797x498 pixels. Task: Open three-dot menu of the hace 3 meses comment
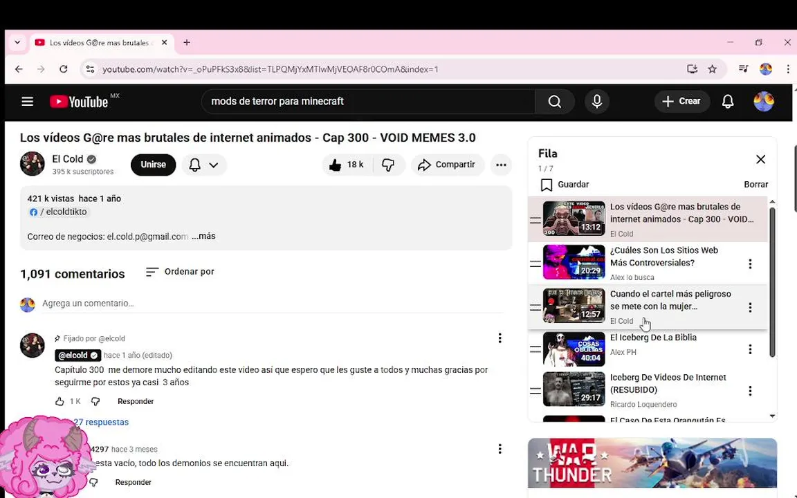500,449
